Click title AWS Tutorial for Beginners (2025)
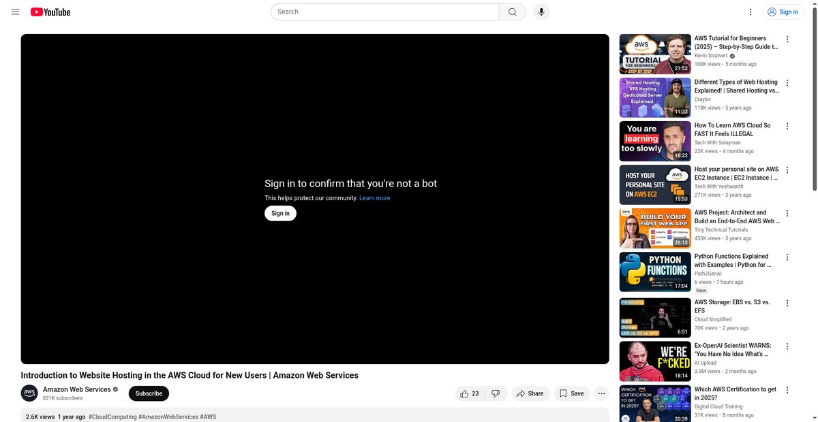 click(x=736, y=43)
